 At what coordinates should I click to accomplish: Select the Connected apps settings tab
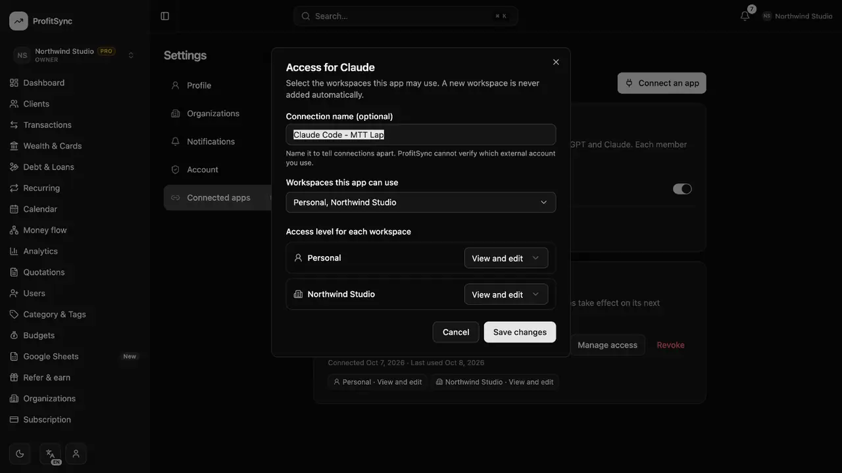pos(218,198)
